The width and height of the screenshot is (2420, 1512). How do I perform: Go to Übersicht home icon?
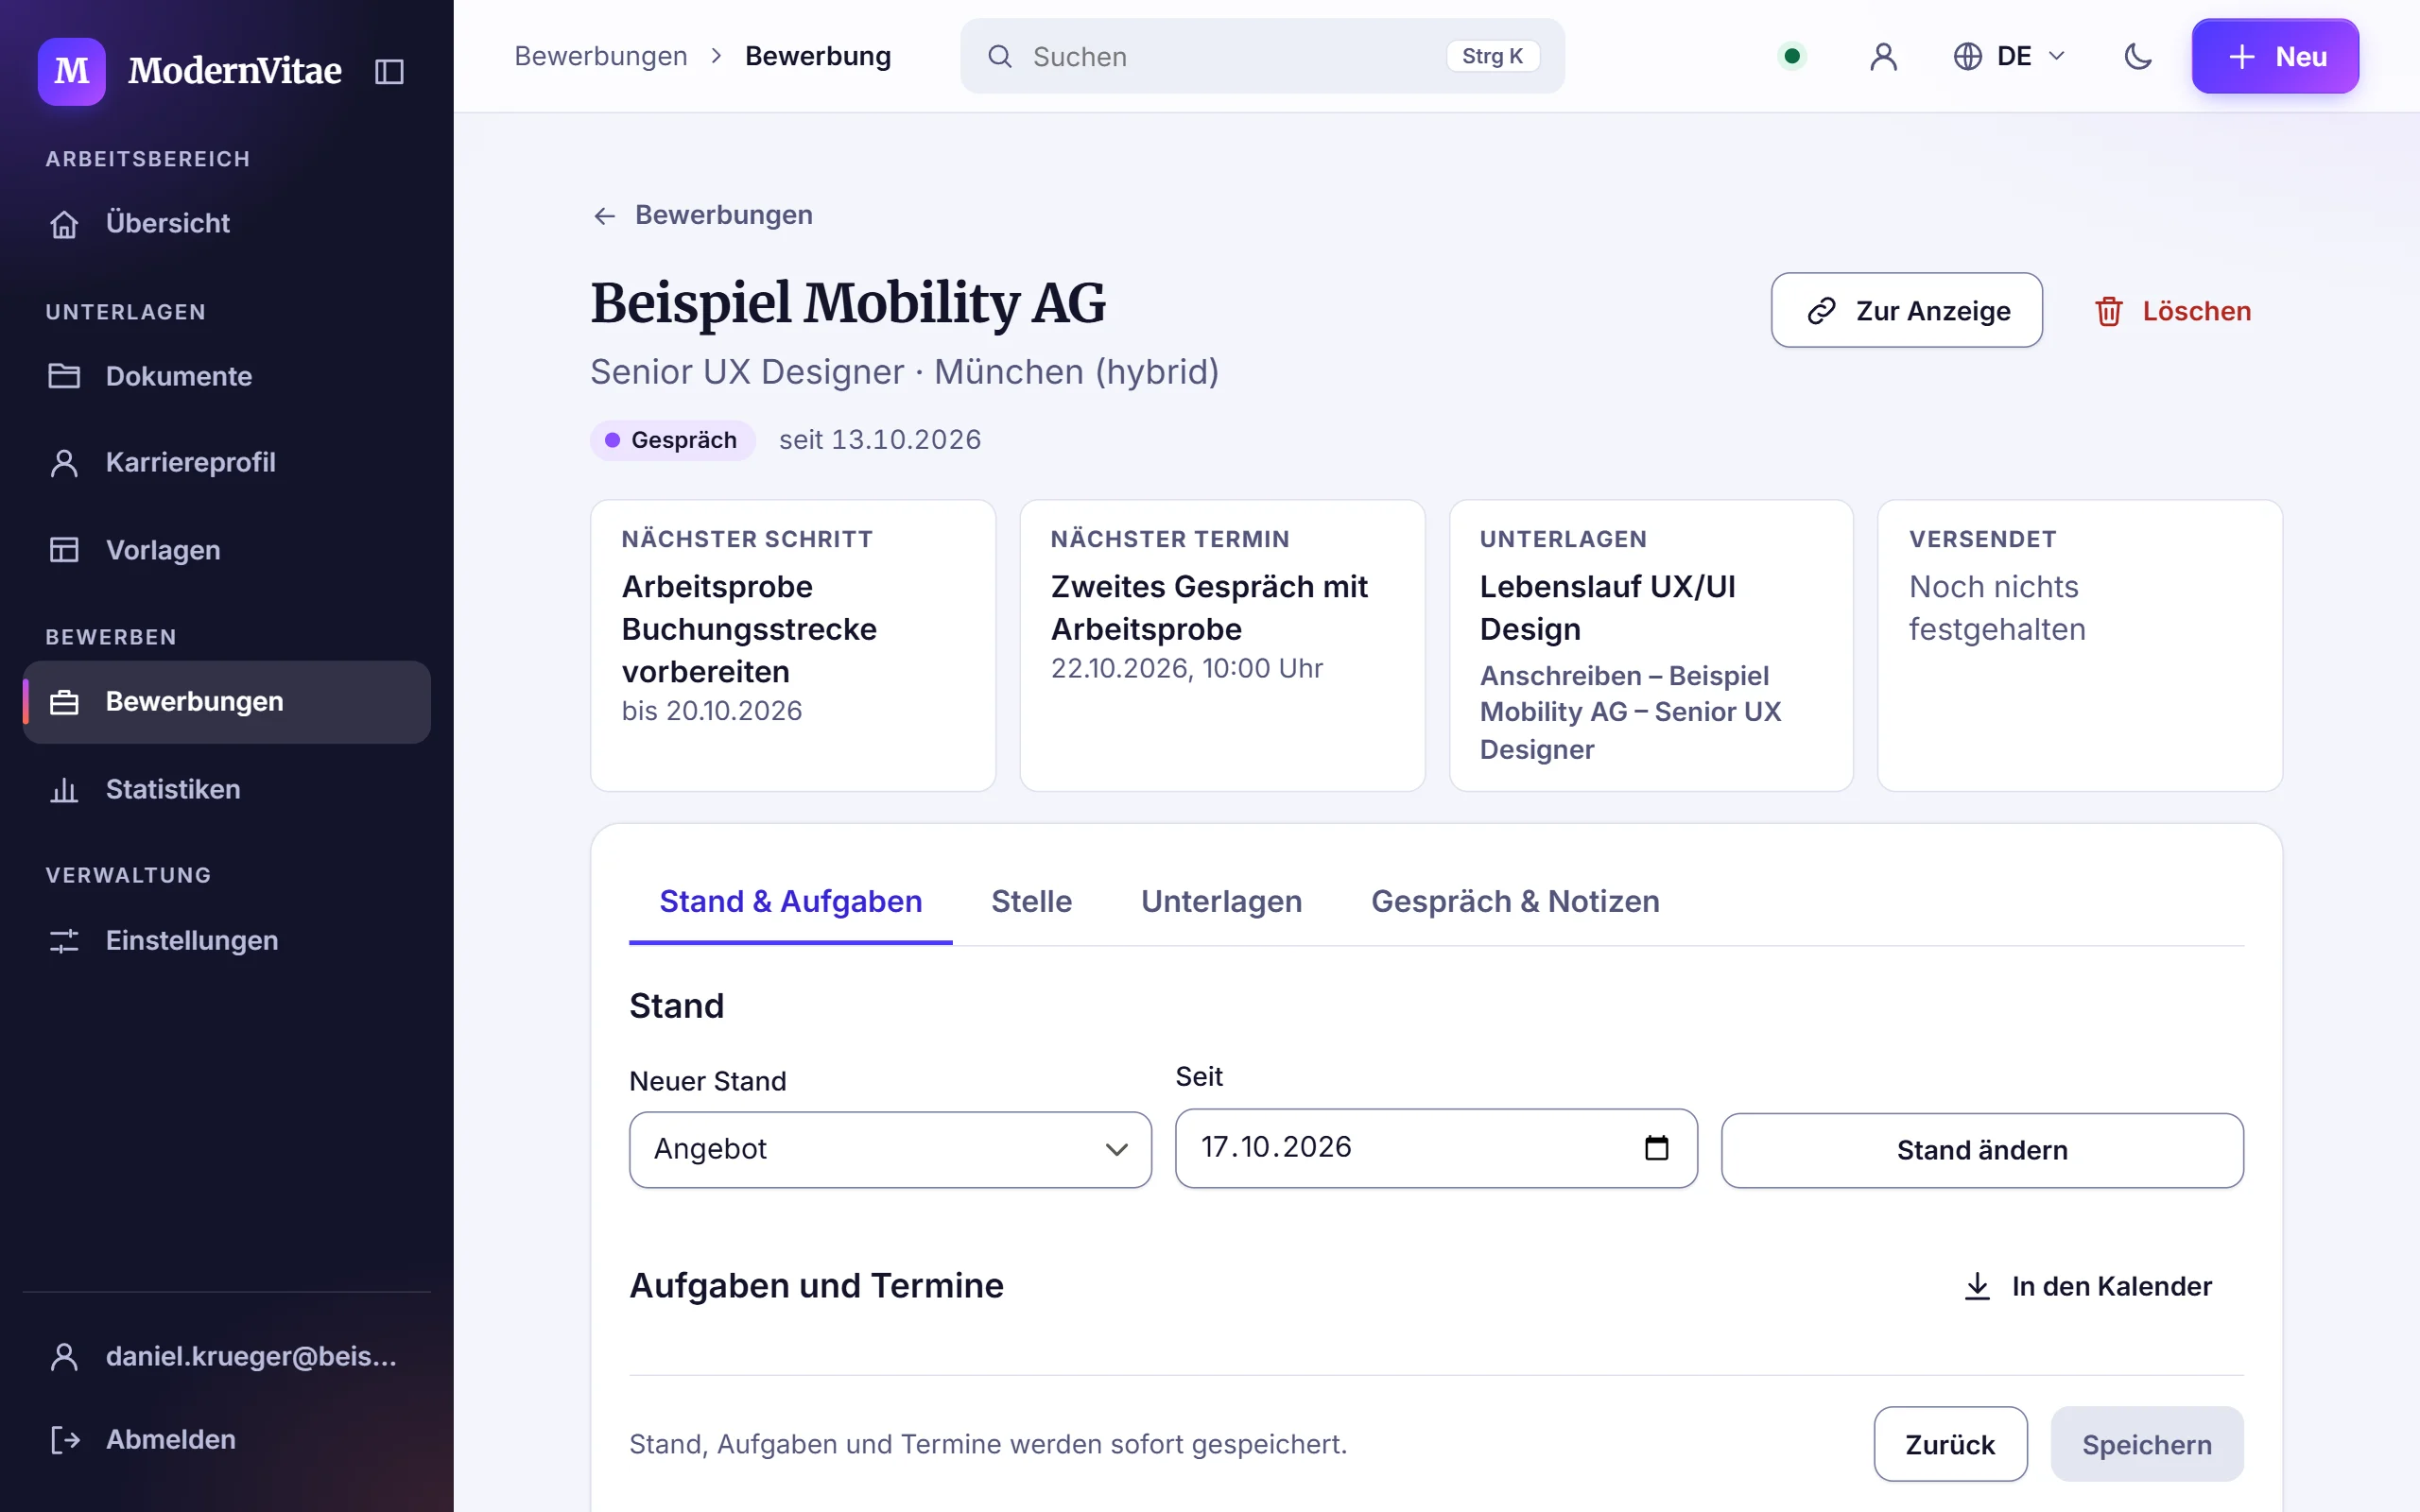tap(64, 223)
